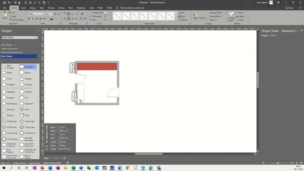Open the Fill dropdown
The height and width of the screenshot is (171, 304).
pyautogui.click(x=181, y=13)
